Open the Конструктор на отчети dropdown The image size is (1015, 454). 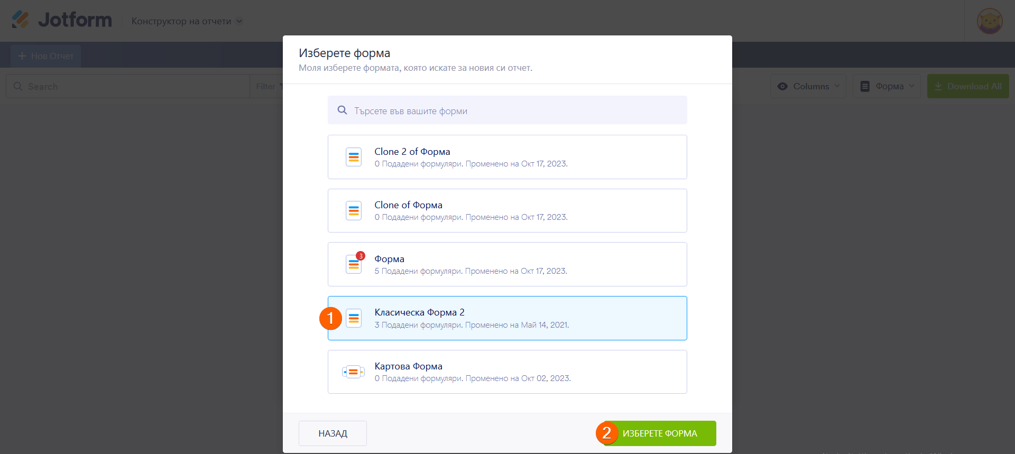point(187,21)
